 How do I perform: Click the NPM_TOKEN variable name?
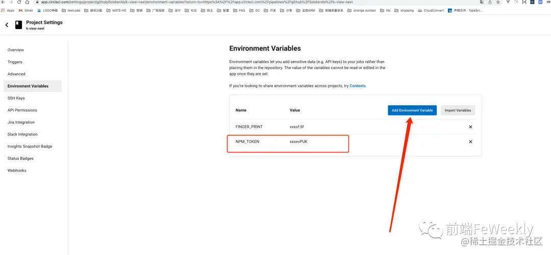pos(247,141)
